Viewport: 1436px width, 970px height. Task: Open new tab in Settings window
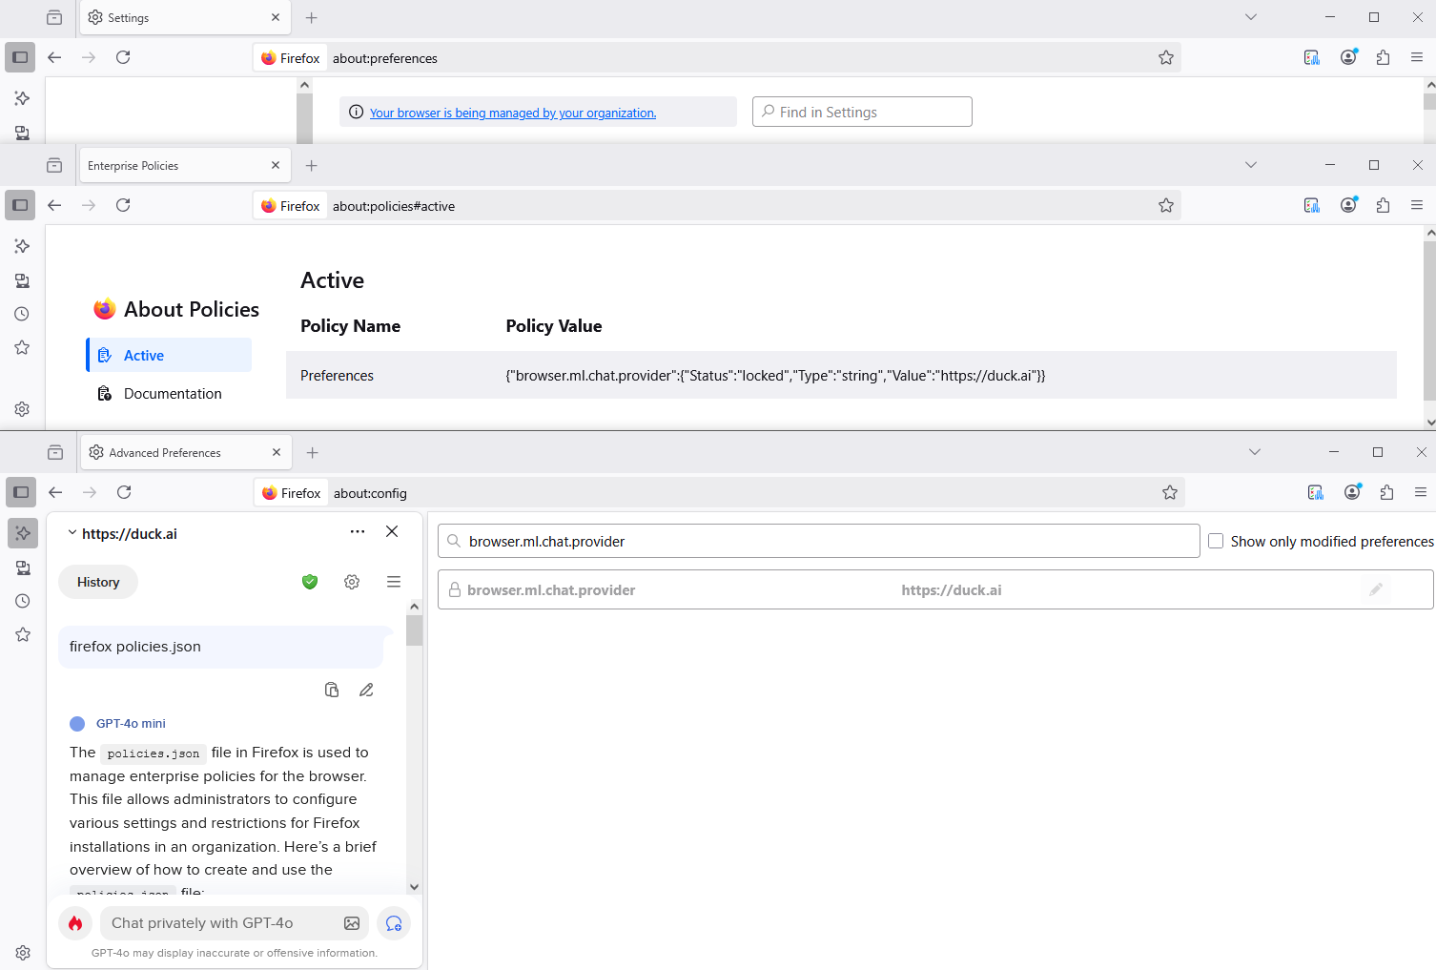pos(311,17)
